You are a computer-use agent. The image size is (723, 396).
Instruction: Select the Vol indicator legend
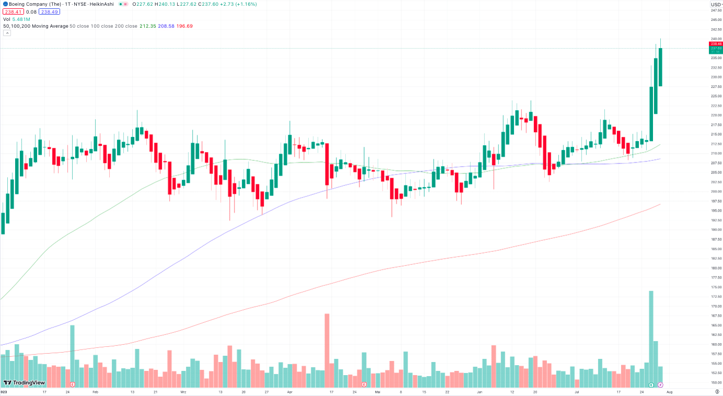(x=7, y=19)
